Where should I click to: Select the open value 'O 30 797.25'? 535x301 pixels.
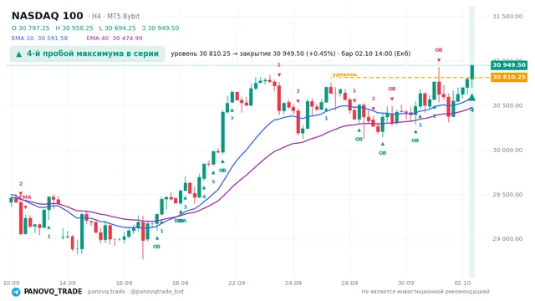coord(30,28)
